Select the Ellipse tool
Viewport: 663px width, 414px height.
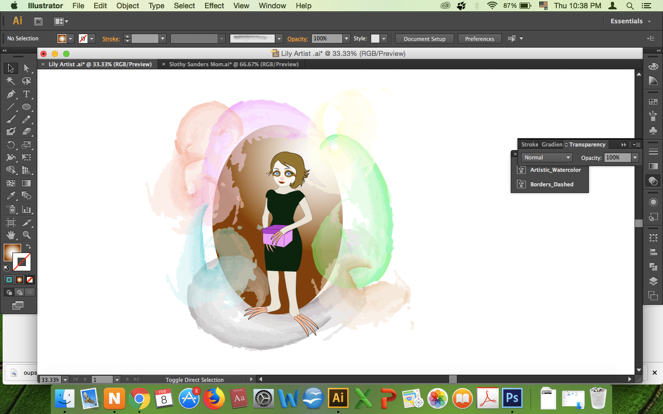[x=26, y=107]
